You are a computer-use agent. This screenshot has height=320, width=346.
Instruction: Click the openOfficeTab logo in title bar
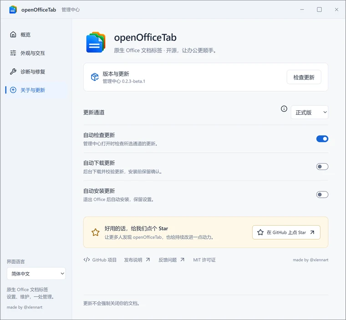click(x=13, y=10)
